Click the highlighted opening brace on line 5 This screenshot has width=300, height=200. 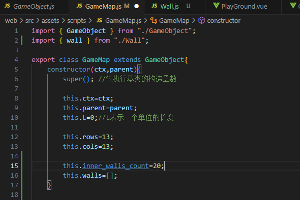(x=139, y=70)
